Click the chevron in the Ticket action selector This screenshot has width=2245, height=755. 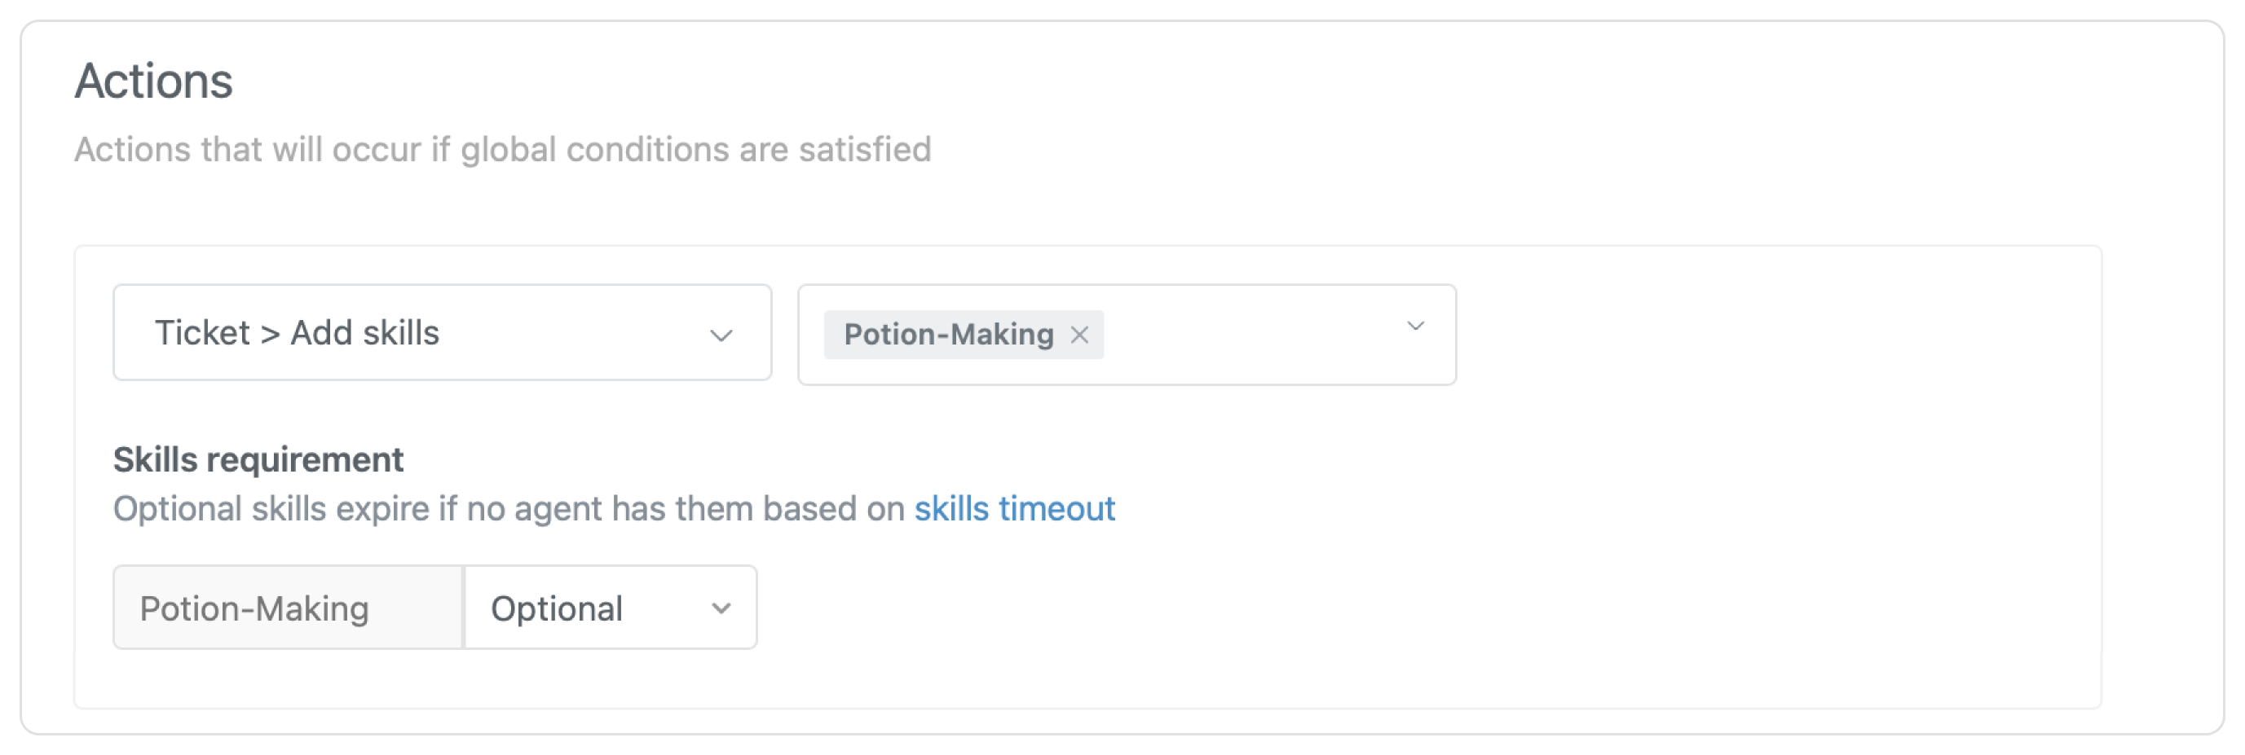[x=721, y=336]
